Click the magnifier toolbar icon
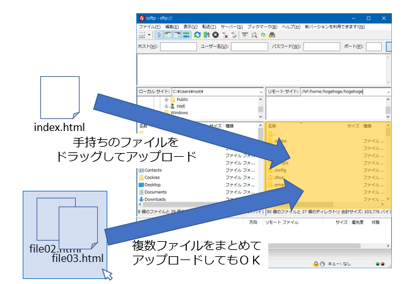Image resolution: width=402 pixels, height=284 pixels. [x=254, y=35]
